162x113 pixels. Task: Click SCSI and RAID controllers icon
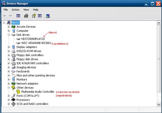(x=13, y=104)
